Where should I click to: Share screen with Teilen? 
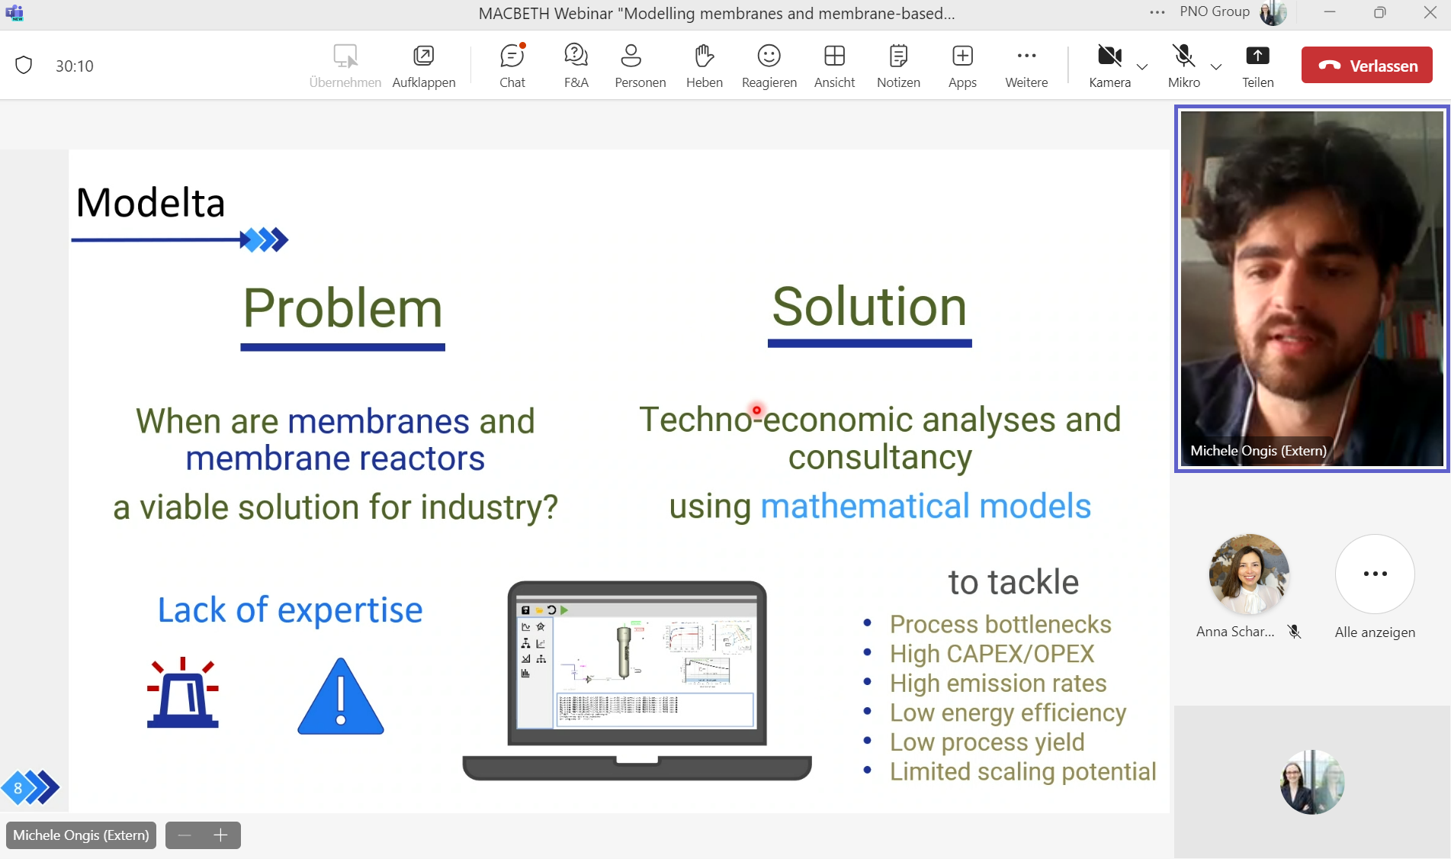tap(1257, 66)
